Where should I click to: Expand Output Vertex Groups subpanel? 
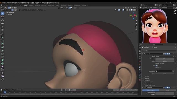tap(150, 85)
